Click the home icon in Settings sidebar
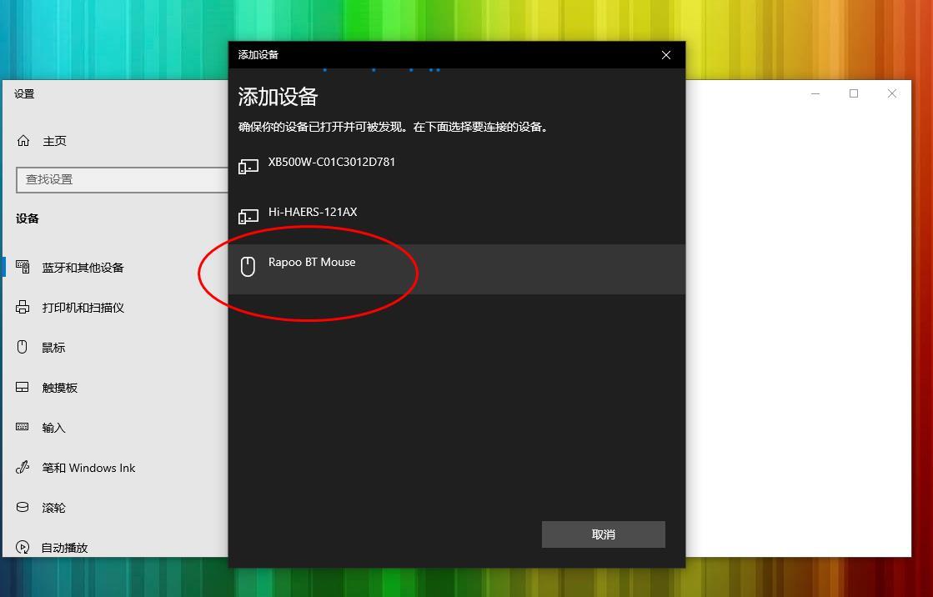This screenshot has height=597, width=933. click(x=23, y=140)
